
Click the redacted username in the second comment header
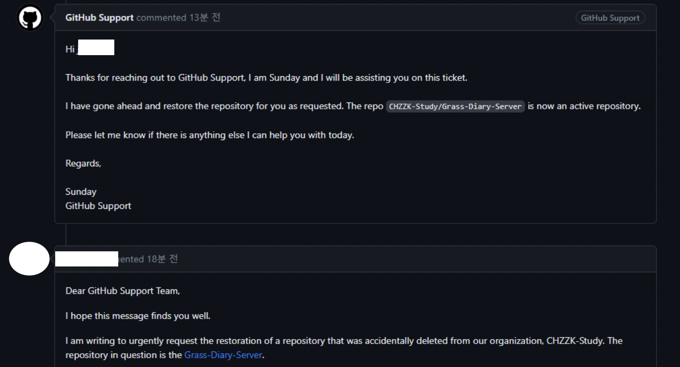86,259
